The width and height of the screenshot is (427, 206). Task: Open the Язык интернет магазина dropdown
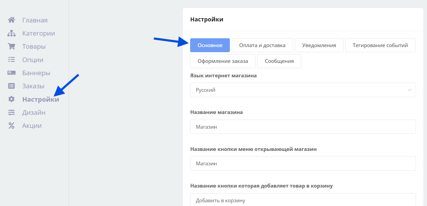pyautogui.click(x=298, y=90)
